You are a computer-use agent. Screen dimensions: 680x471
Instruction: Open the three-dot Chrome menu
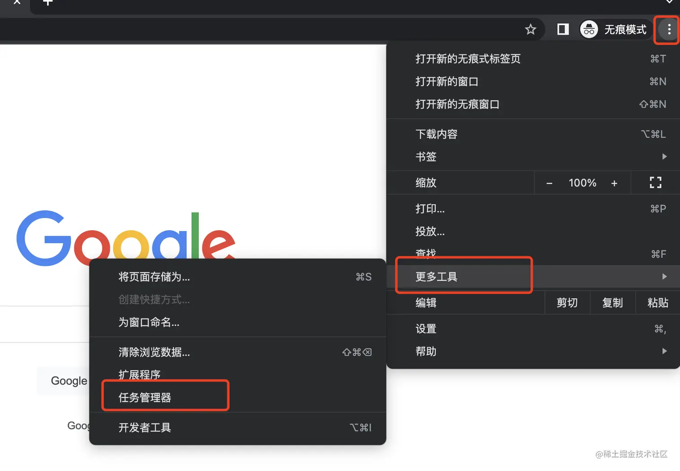click(669, 30)
